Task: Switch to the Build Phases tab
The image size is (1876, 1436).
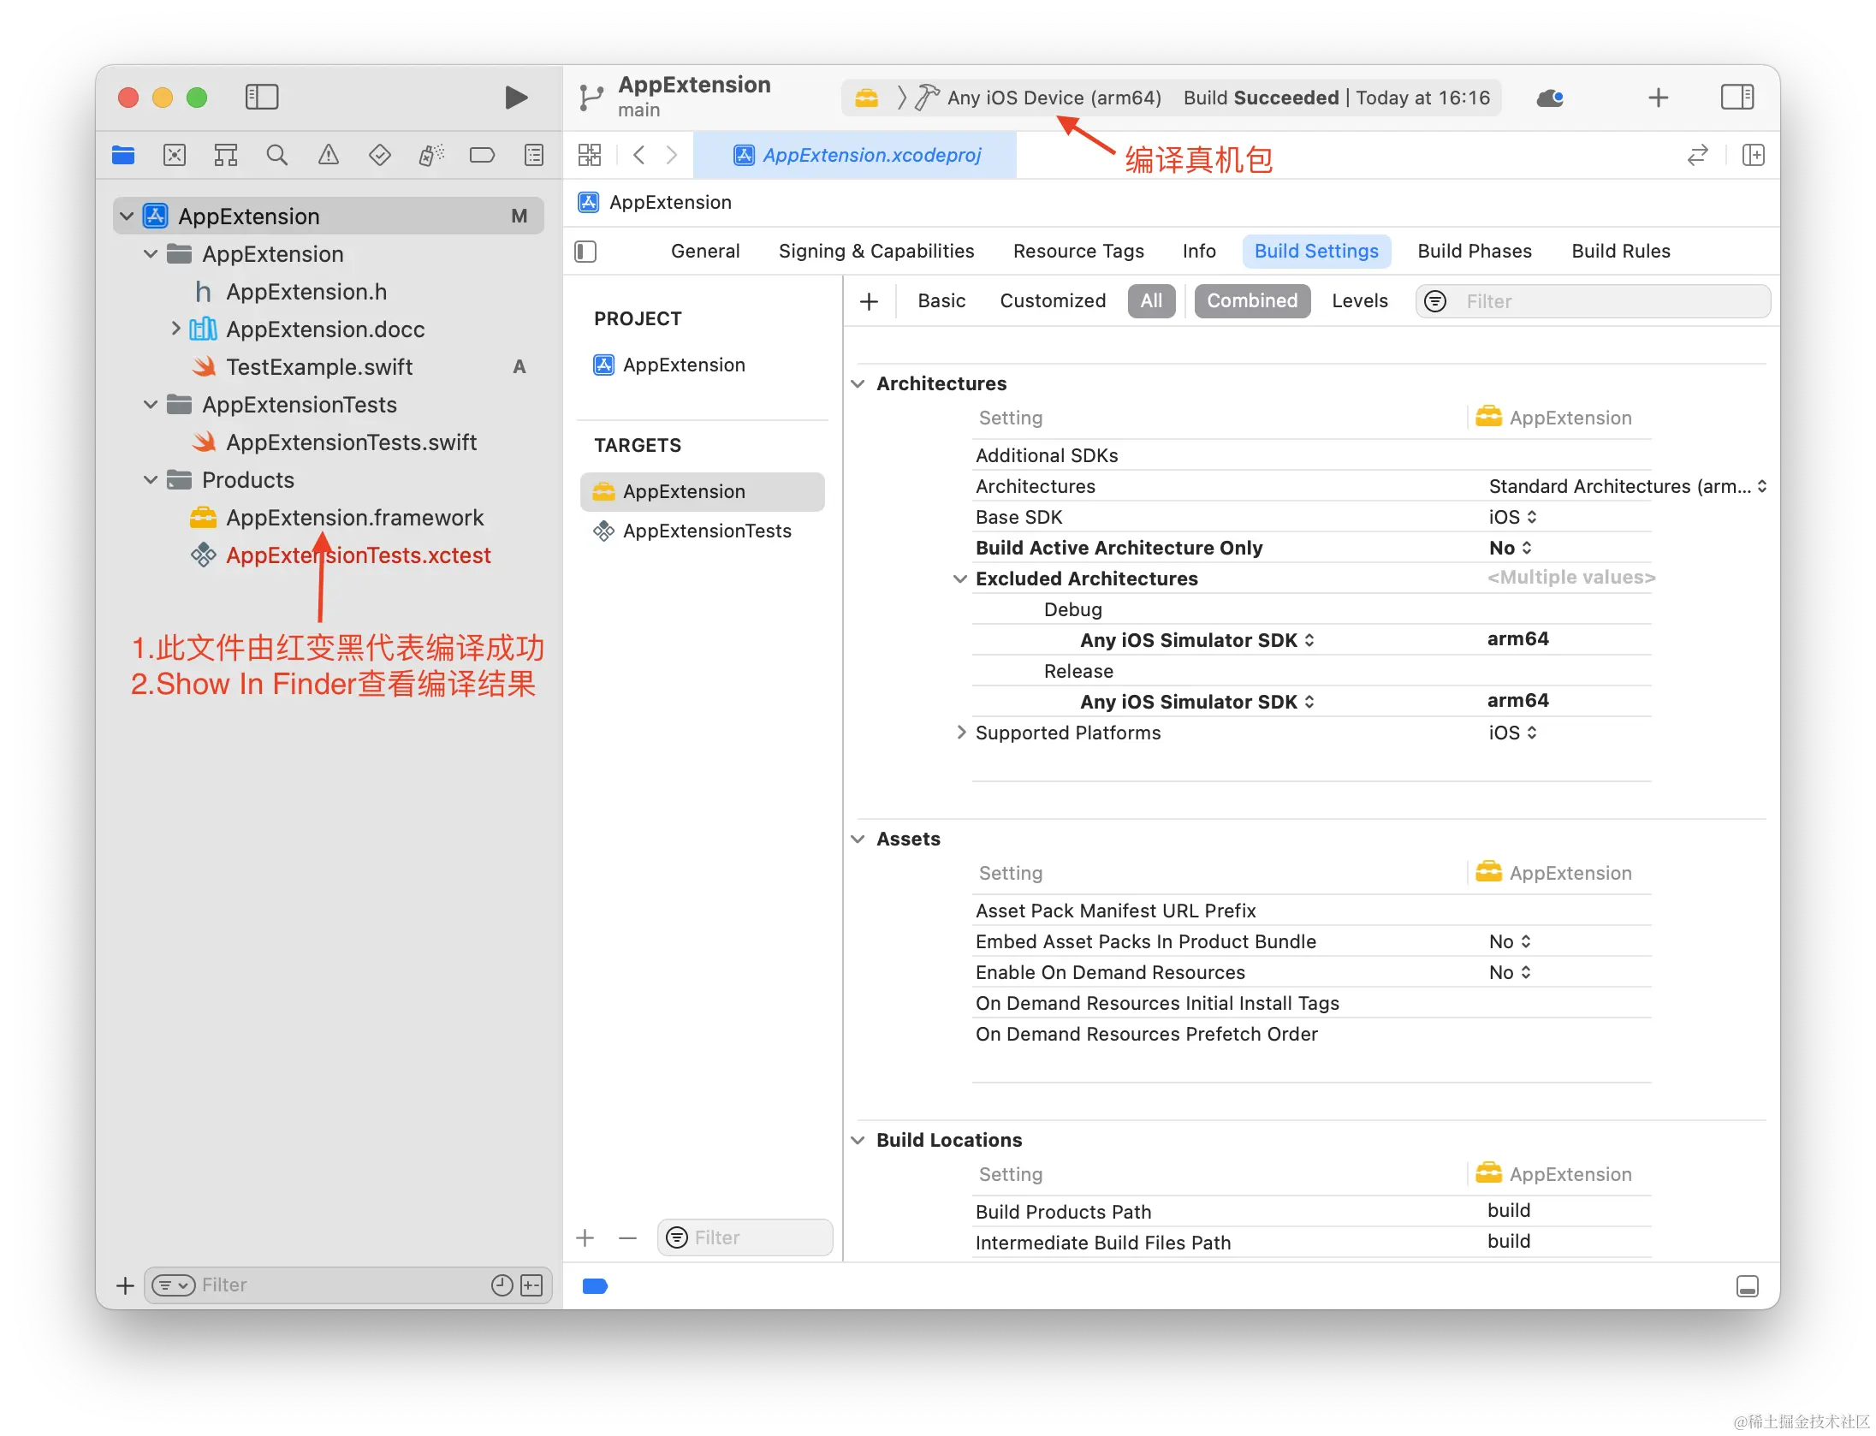Action: (x=1474, y=252)
